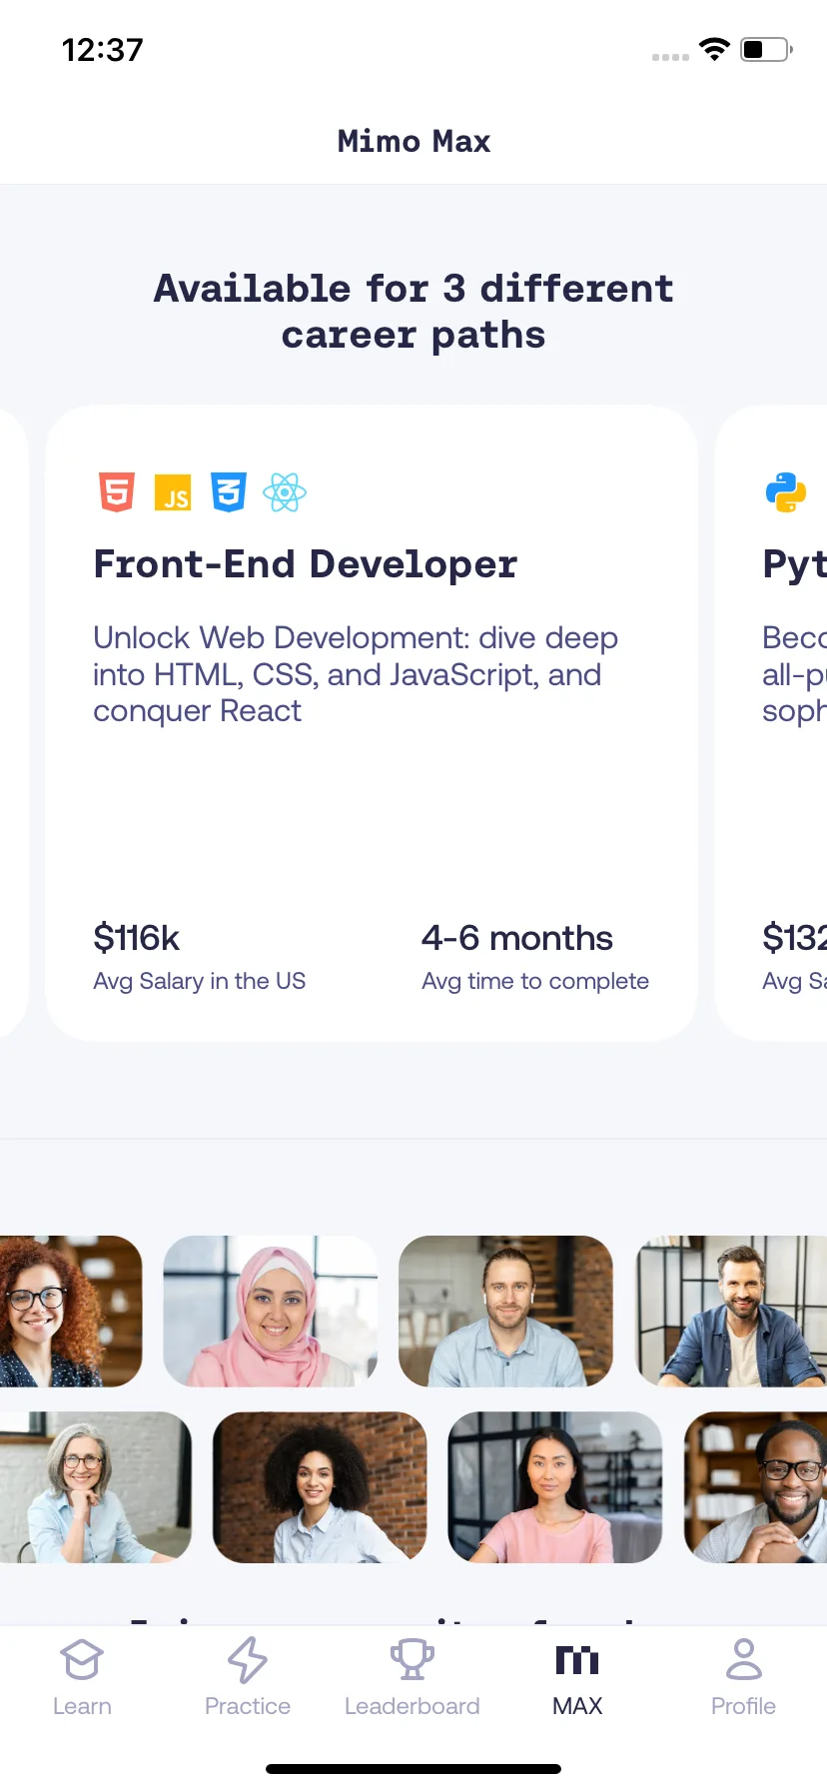The image size is (827, 1790).
Task: Go to the Leaderboard tab
Action: click(413, 1678)
